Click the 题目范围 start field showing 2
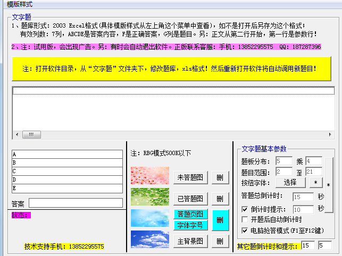This screenshot has width=342, height=256. tap(284, 172)
